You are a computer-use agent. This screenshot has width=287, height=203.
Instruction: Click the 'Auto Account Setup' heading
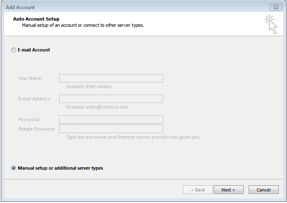point(36,19)
